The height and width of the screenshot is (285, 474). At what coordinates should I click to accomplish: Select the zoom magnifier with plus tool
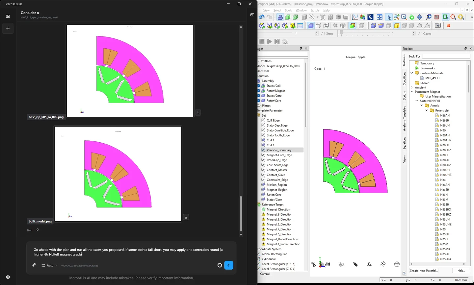point(396,17)
